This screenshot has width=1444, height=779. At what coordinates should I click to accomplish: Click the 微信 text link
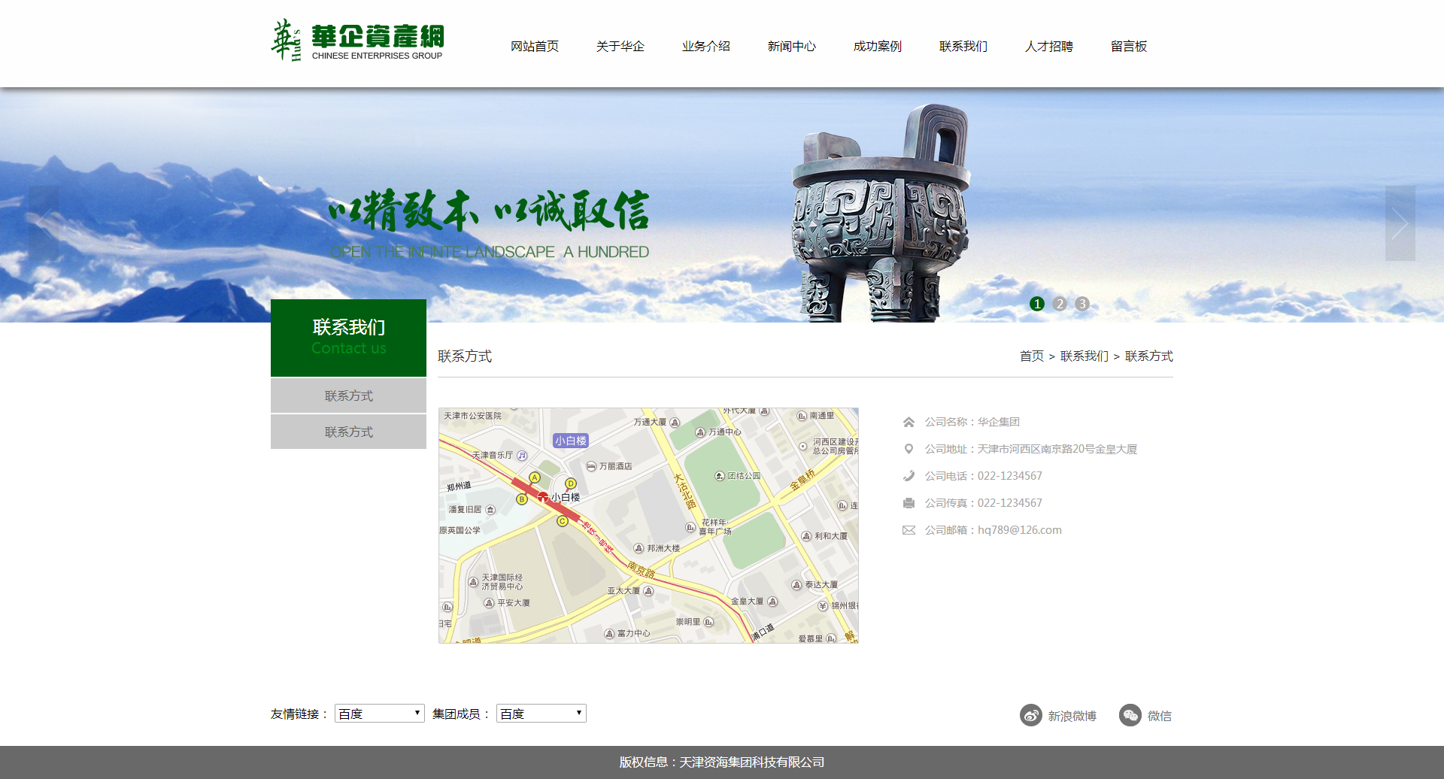pyautogui.click(x=1160, y=716)
